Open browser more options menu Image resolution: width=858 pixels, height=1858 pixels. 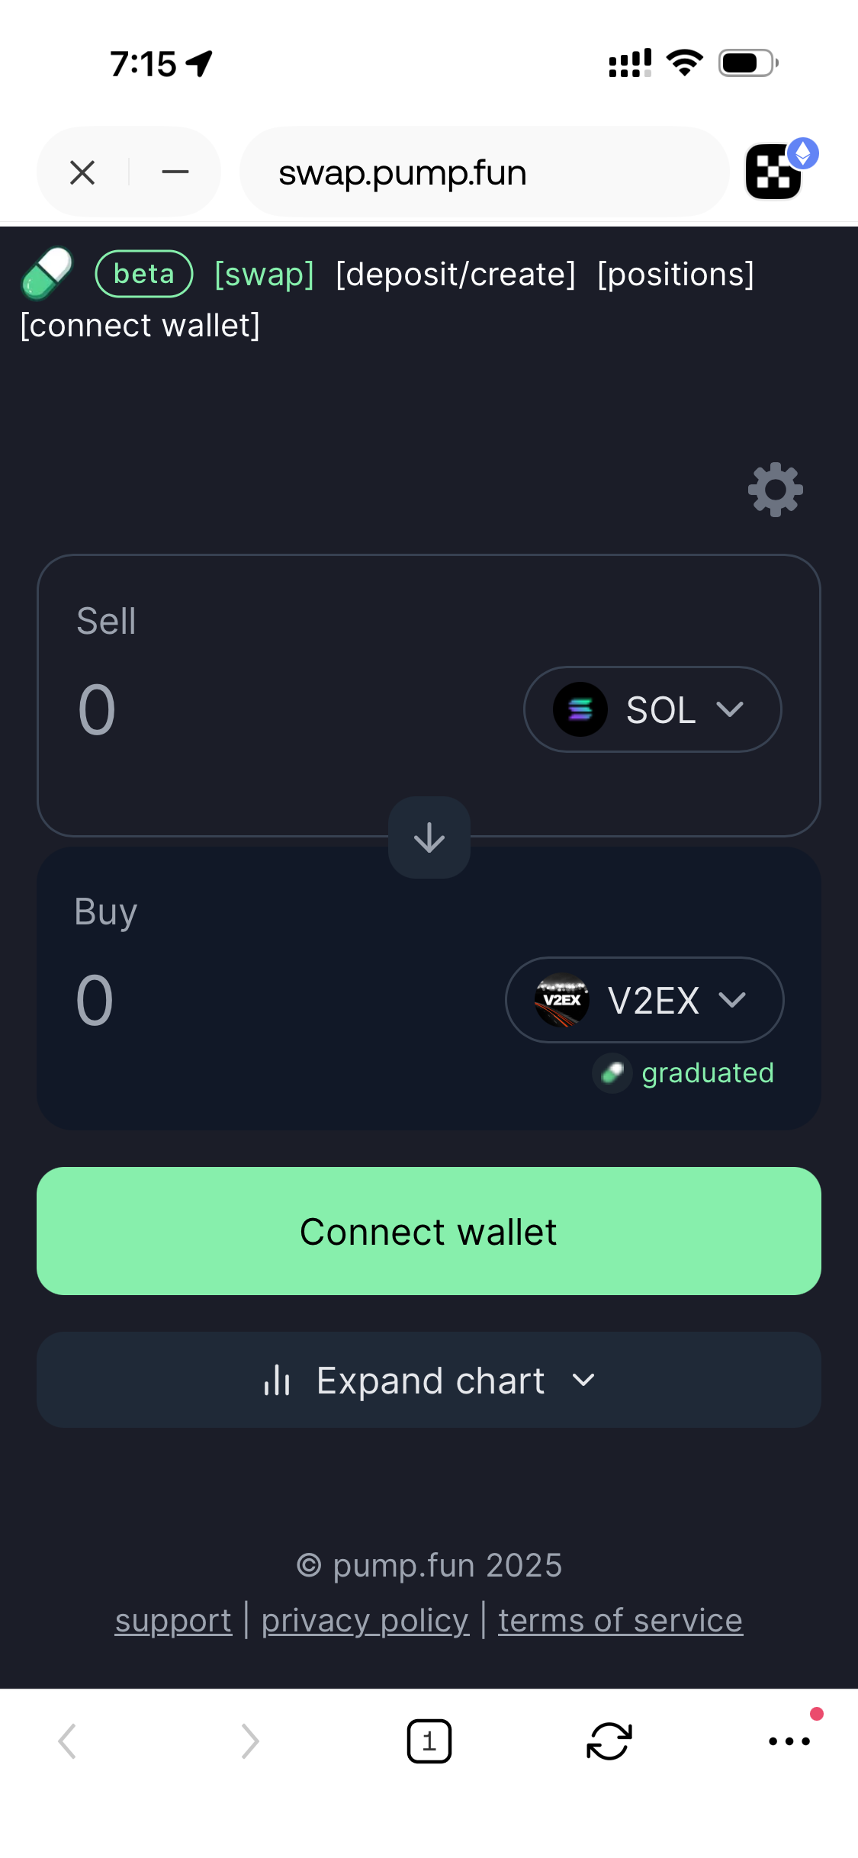tap(789, 1741)
